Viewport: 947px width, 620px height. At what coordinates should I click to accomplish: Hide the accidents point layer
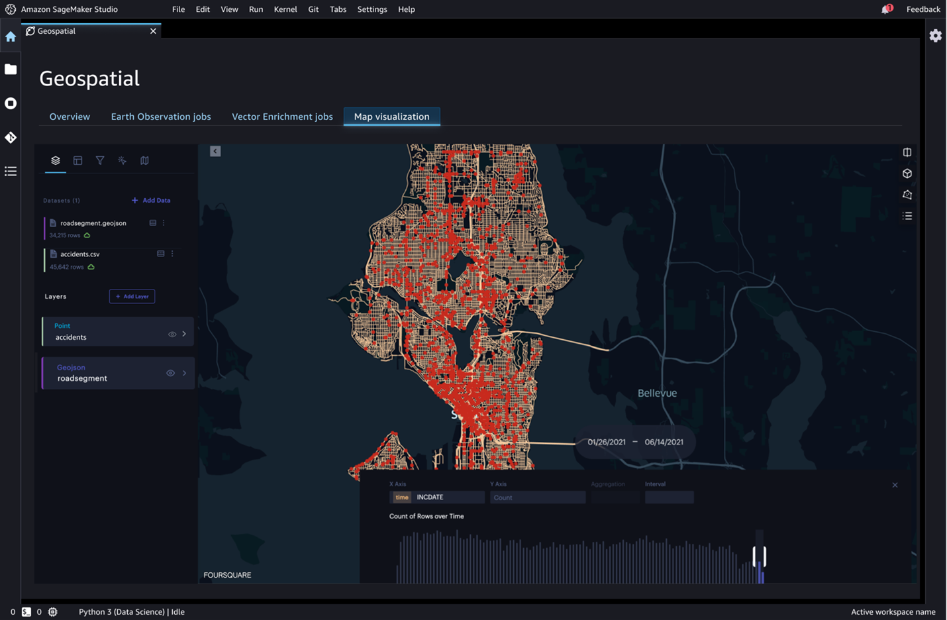coord(172,335)
